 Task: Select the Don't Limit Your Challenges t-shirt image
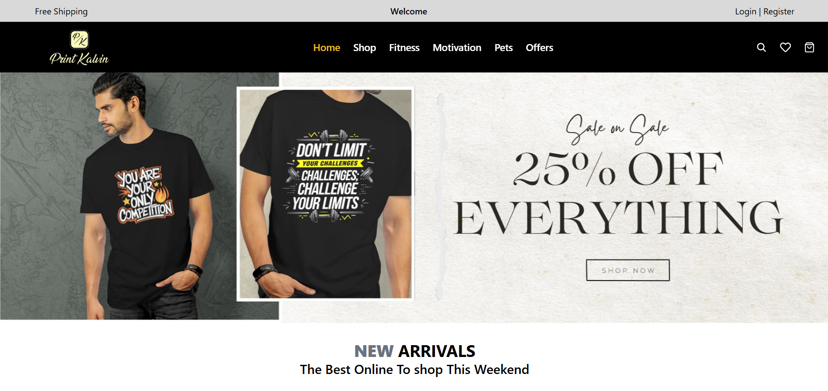tap(325, 194)
